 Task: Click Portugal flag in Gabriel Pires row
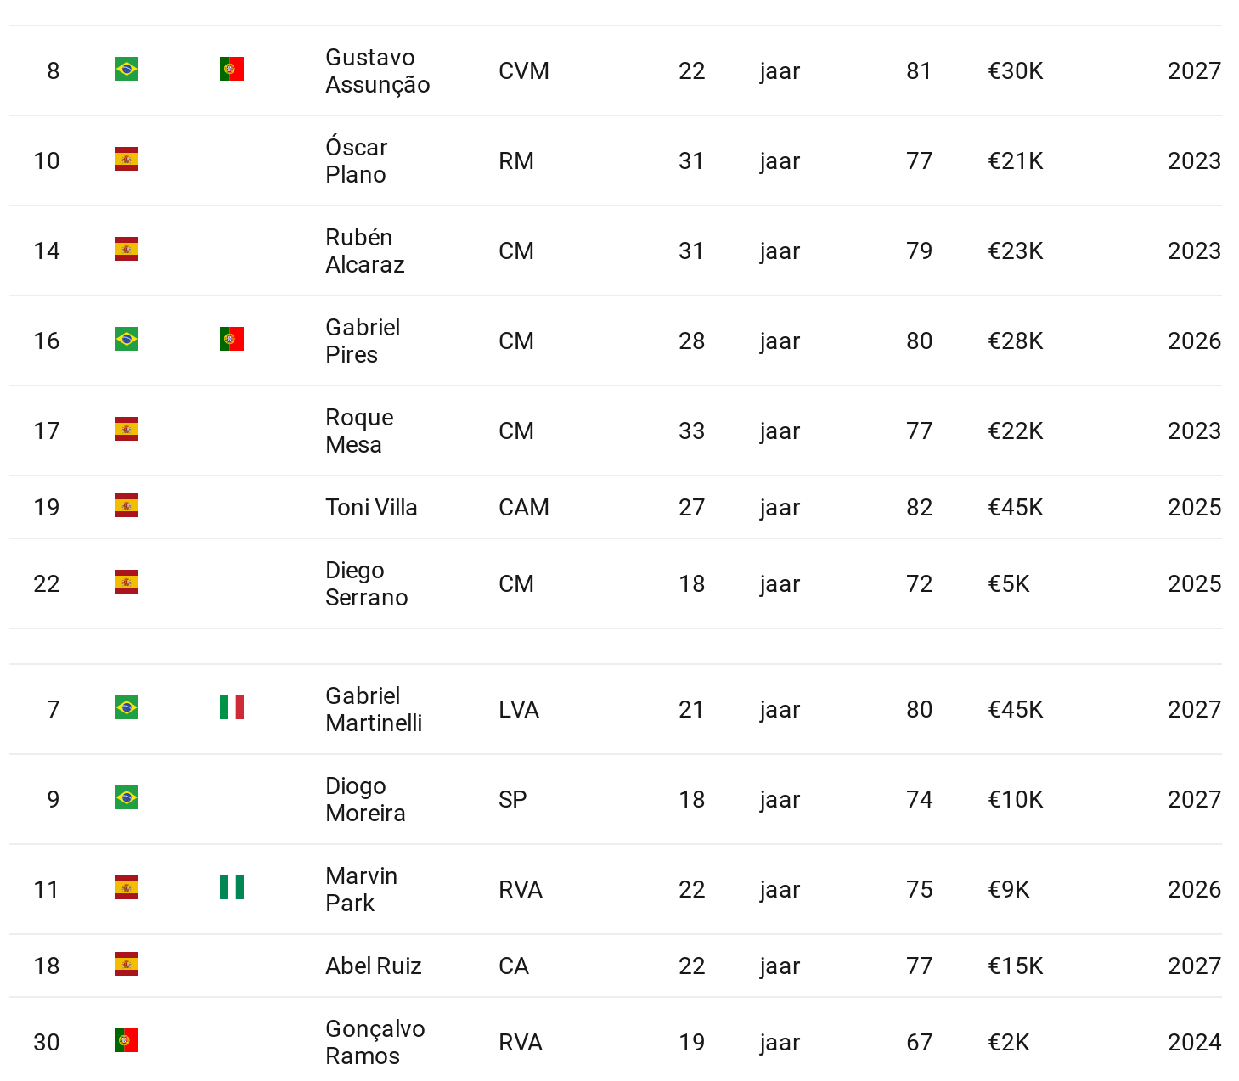click(x=231, y=339)
